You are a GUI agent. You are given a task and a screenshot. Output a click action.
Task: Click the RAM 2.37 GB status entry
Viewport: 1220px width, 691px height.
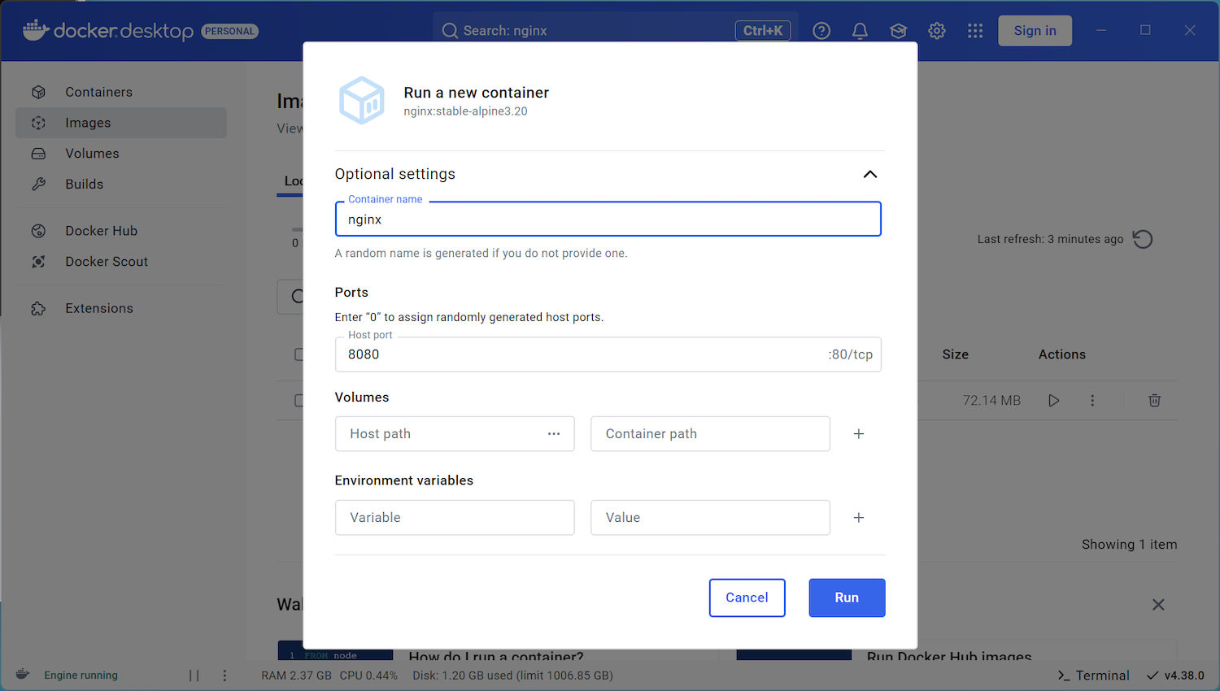coord(296,676)
